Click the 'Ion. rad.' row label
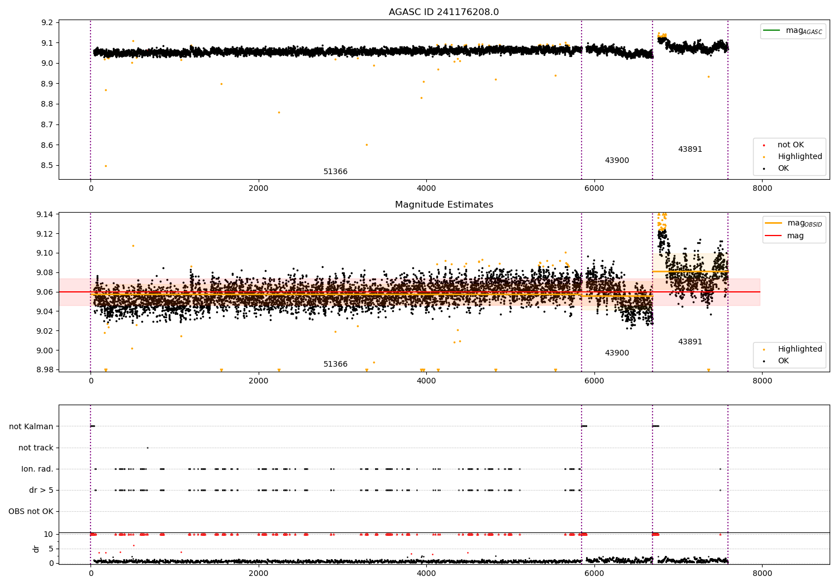The width and height of the screenshot is (838, 586). (x=37, y=469)
